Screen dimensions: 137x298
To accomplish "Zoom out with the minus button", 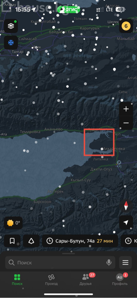I will coord(126,123).
